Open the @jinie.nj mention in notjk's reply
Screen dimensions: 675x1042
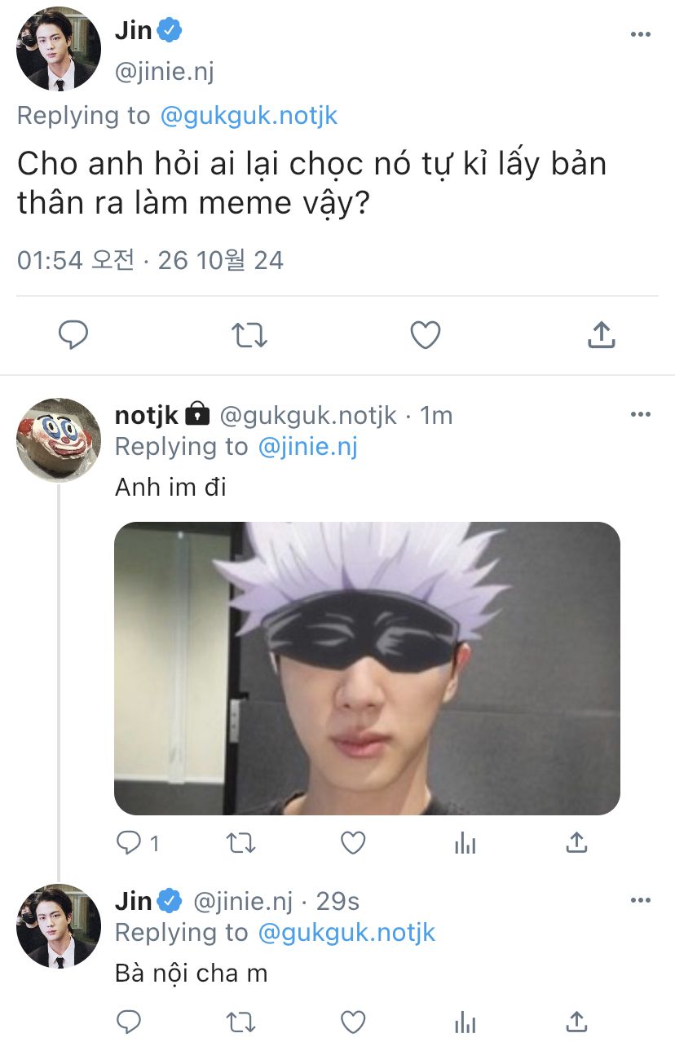click(308, 447)
